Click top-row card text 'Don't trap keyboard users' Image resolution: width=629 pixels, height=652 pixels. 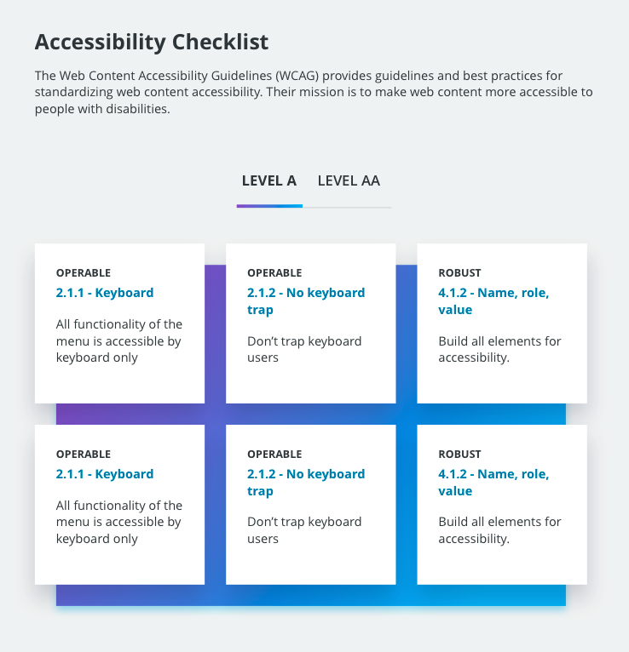pyautogui.click(x=304, y=349)
